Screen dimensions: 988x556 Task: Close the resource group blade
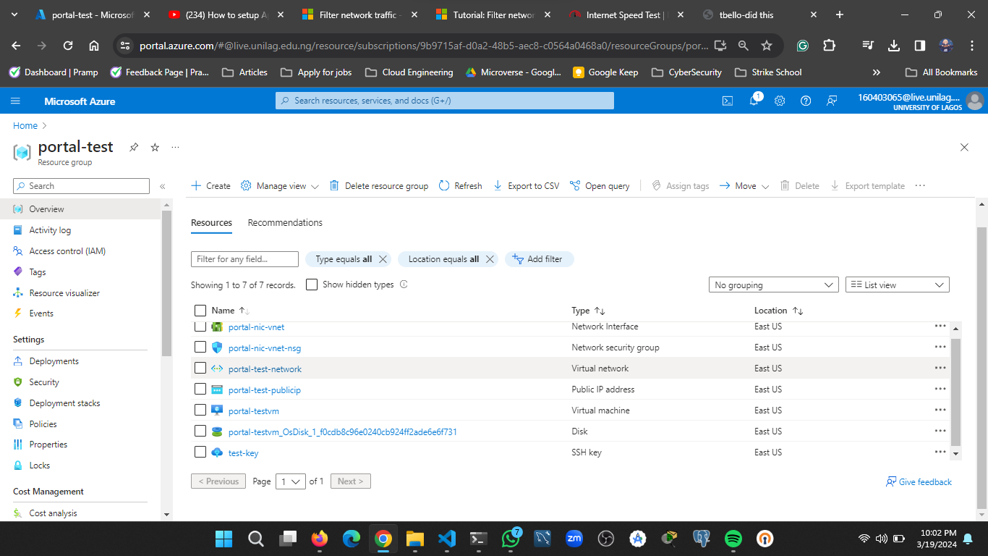point(964,147)
